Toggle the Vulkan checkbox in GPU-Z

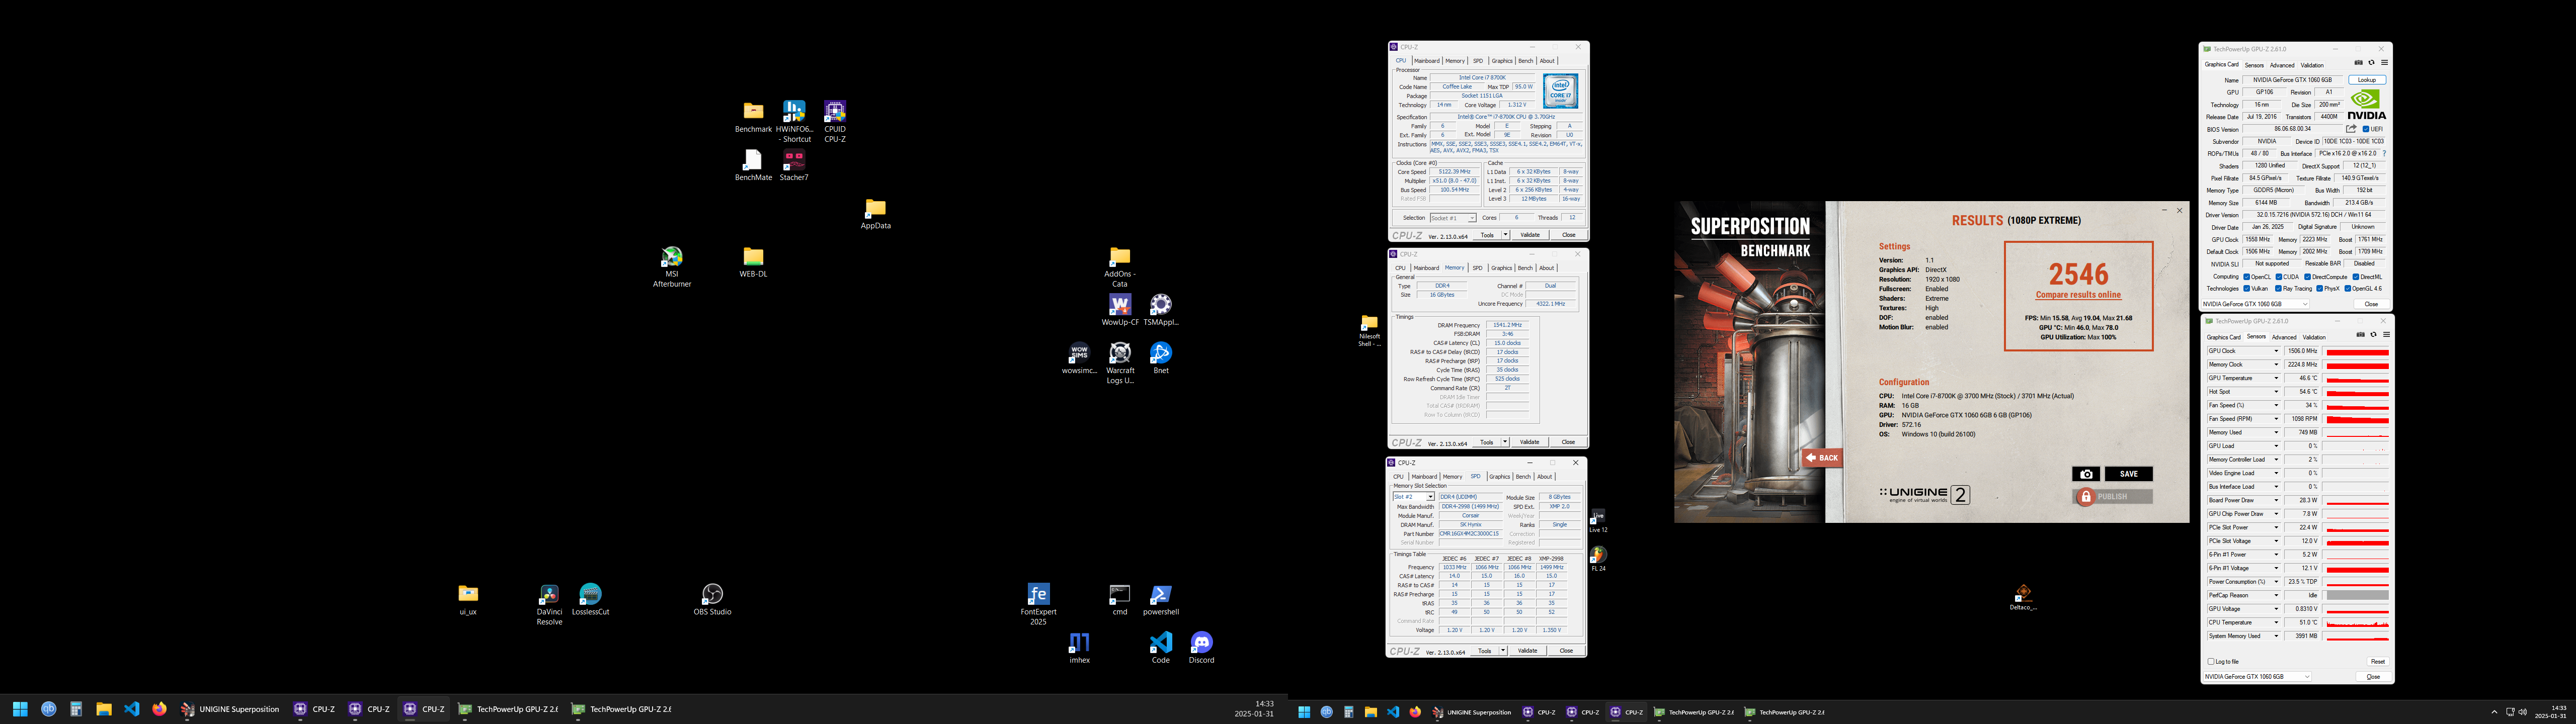(x=2247, y=289)
